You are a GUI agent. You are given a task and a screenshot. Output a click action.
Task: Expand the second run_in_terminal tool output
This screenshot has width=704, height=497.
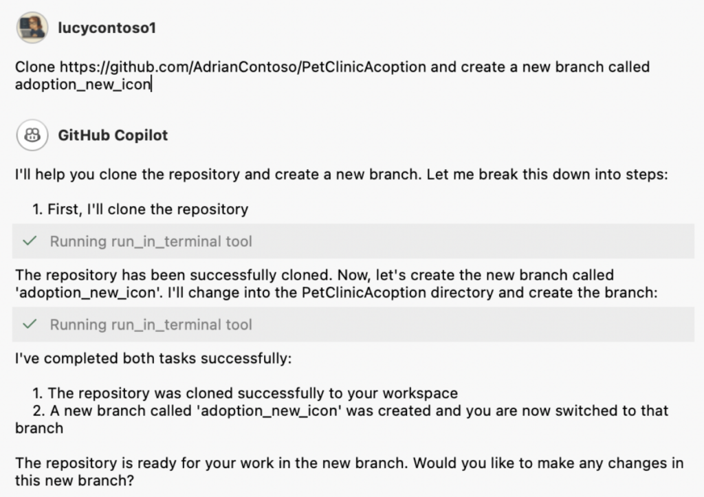149,324
